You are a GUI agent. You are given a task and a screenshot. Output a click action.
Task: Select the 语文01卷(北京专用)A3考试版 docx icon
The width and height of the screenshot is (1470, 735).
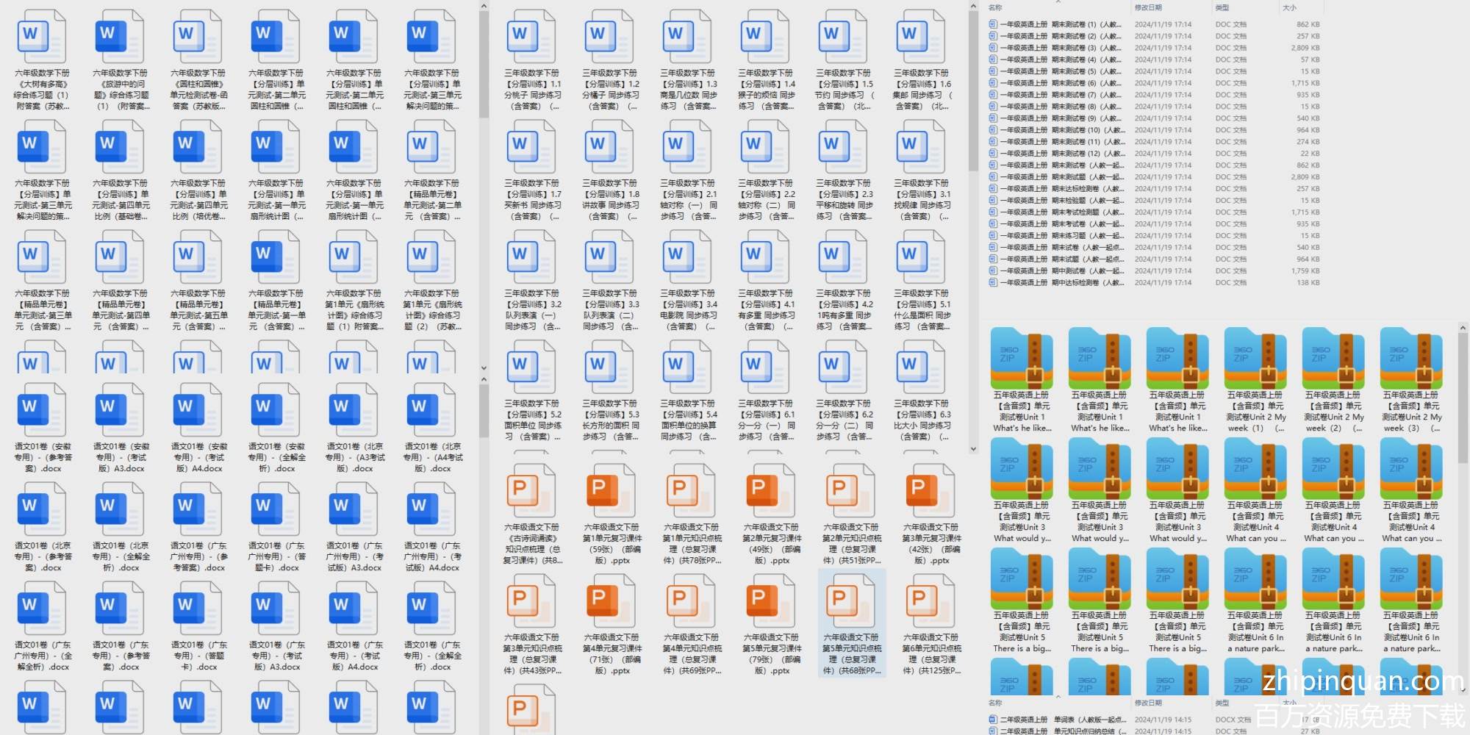(354, 409)
